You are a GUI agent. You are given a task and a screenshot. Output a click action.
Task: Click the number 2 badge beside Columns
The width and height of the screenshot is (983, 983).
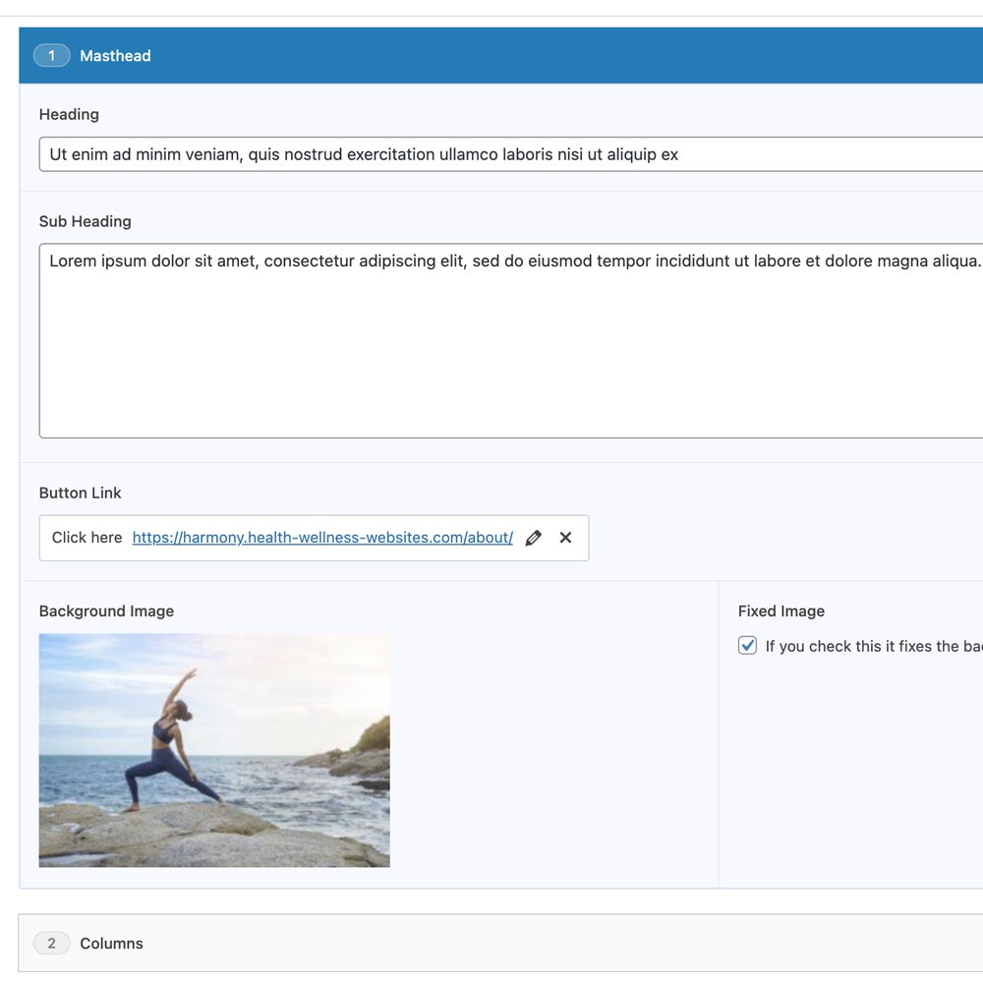coord(52,944)
